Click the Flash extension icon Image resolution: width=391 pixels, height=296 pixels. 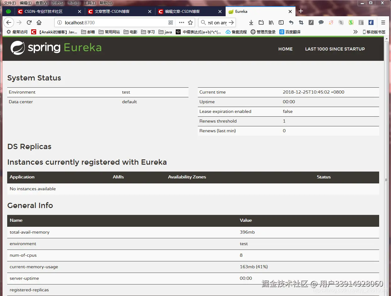311,22
